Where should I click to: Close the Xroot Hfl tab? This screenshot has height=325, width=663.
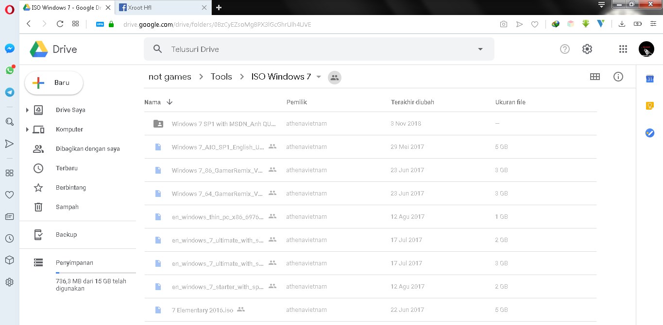(x=204, y=7)
